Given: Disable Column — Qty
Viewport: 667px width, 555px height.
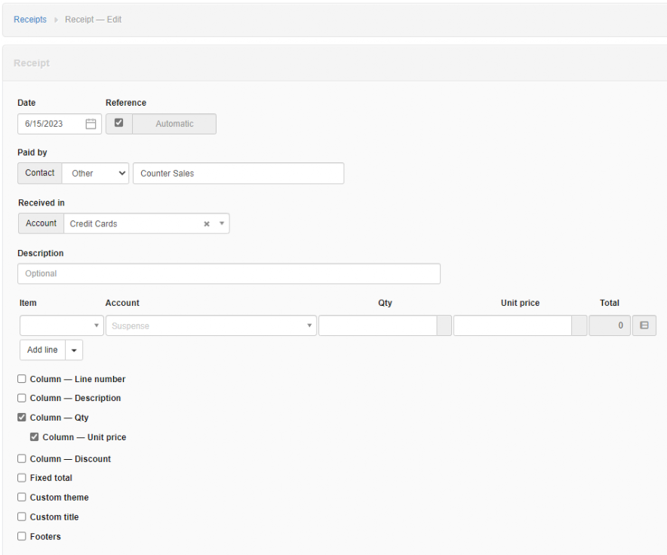Looking at the screenshot, I should 21,418.
